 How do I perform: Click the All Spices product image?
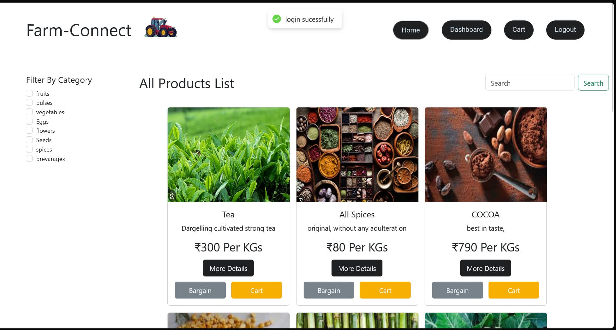[x=357, y=154]
